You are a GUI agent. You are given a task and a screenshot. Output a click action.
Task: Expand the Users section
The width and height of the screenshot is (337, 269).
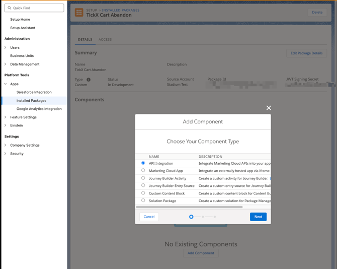pos(6,48)
